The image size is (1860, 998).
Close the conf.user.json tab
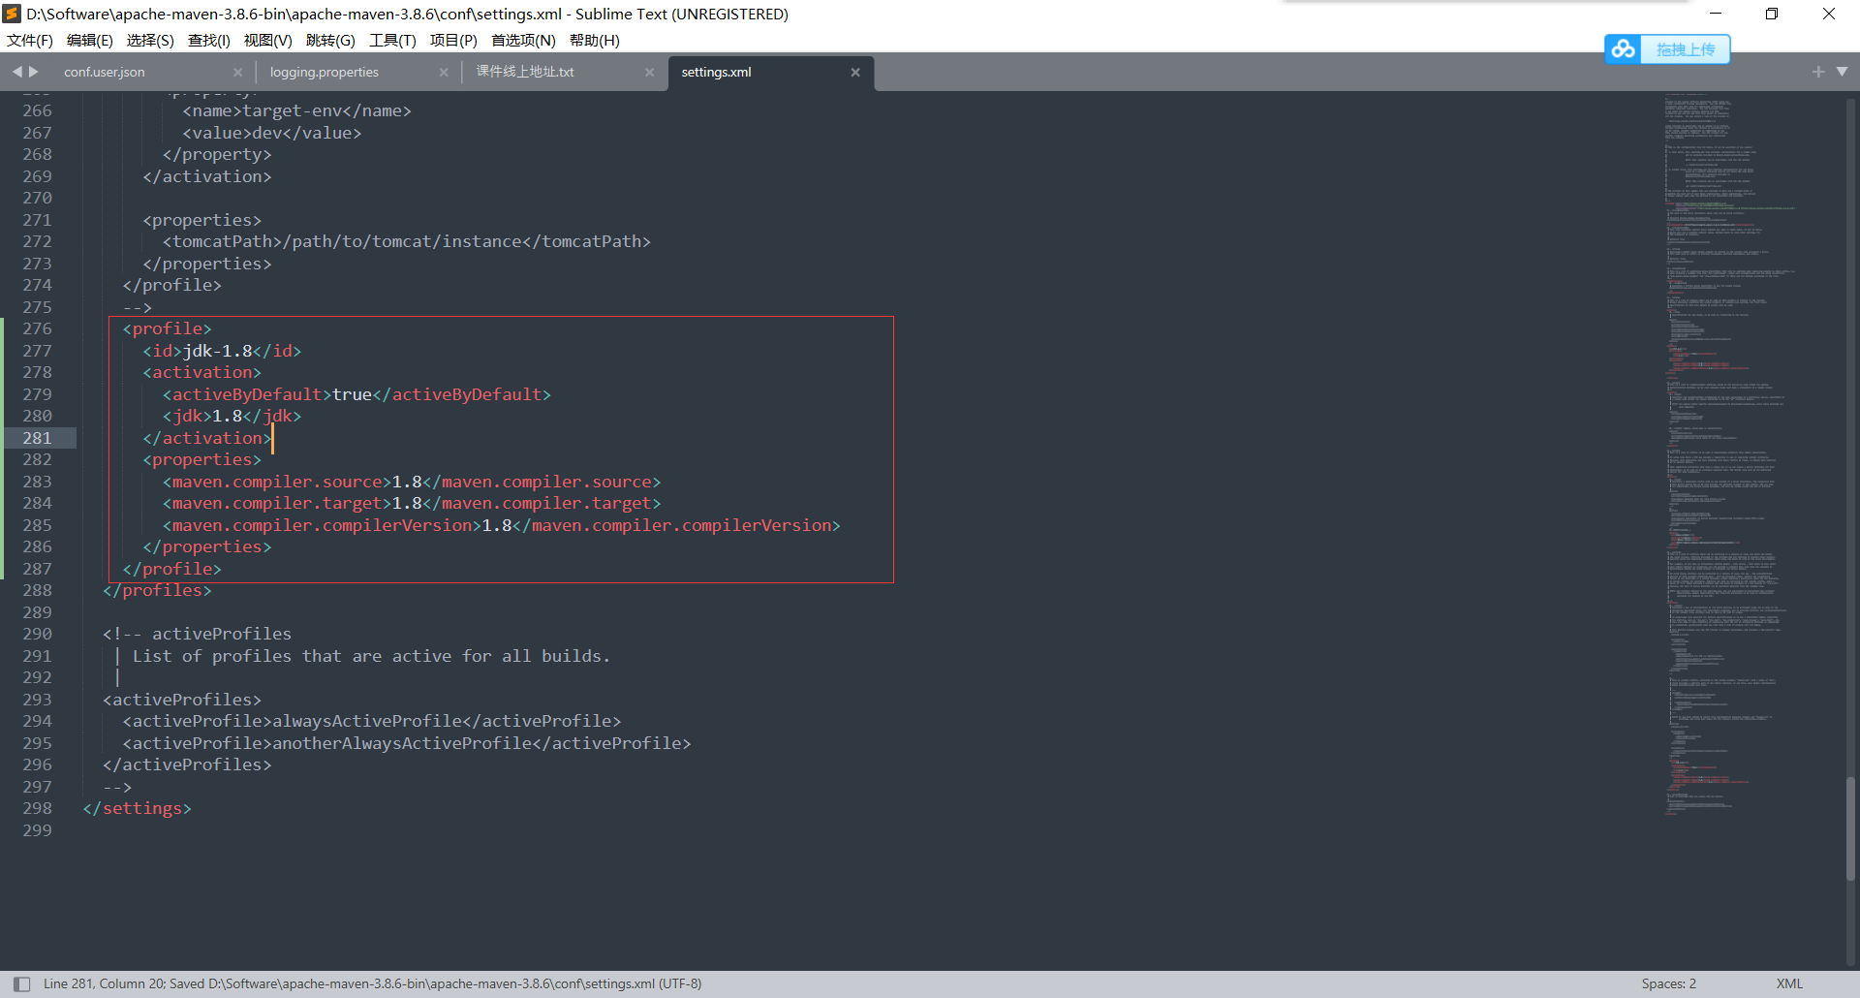pyautogui.click(x=237, y=73)
